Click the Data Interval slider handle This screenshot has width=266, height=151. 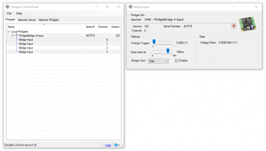[x=168, y=51]
